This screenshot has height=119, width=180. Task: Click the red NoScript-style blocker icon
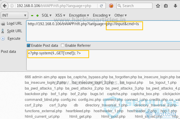click(x=111, y=6)
